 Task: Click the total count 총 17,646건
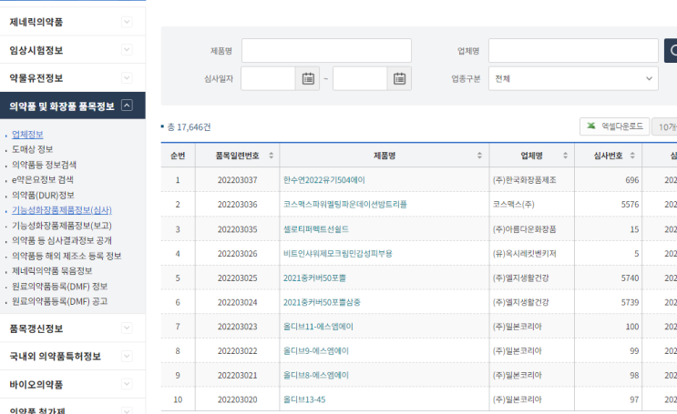pyautogui.click(x=190, y=127)
